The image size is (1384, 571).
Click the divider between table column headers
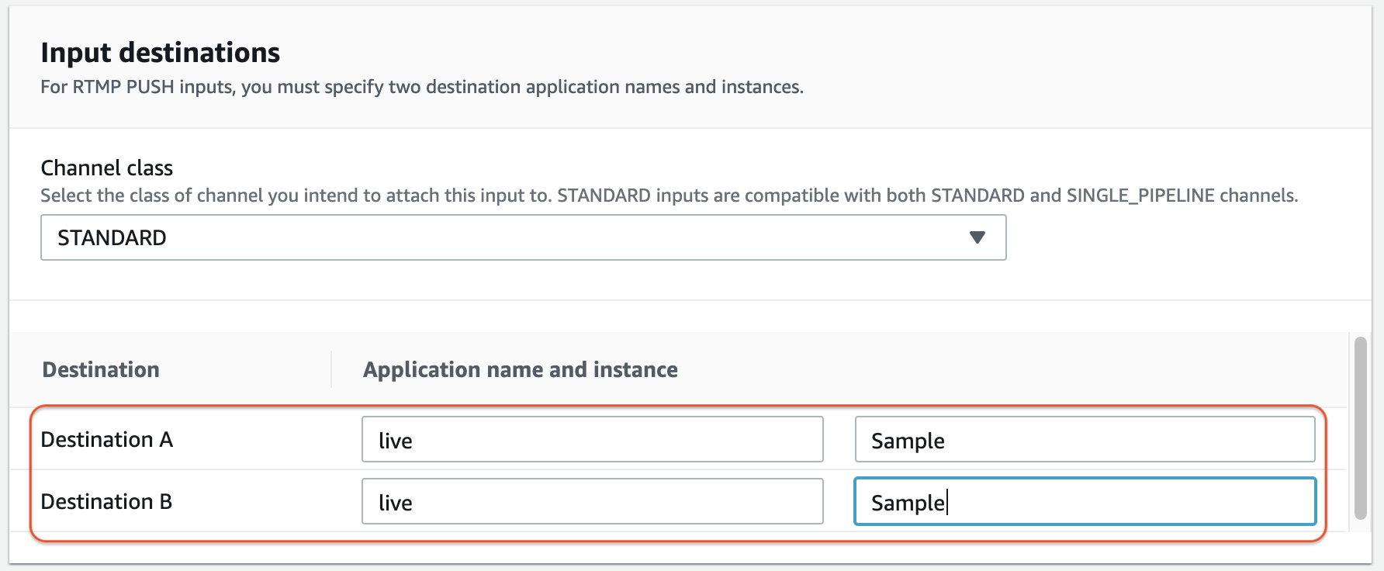(331, 369)
